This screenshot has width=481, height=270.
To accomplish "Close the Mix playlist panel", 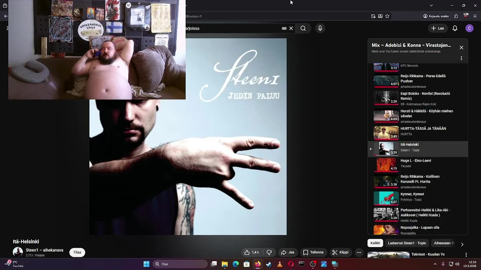I will click(461, 48).
